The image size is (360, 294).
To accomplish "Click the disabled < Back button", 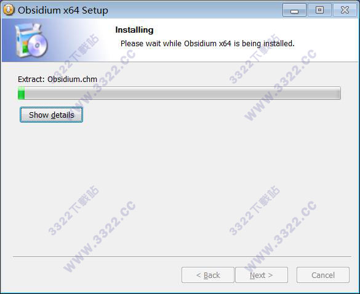I will [208, 275].
